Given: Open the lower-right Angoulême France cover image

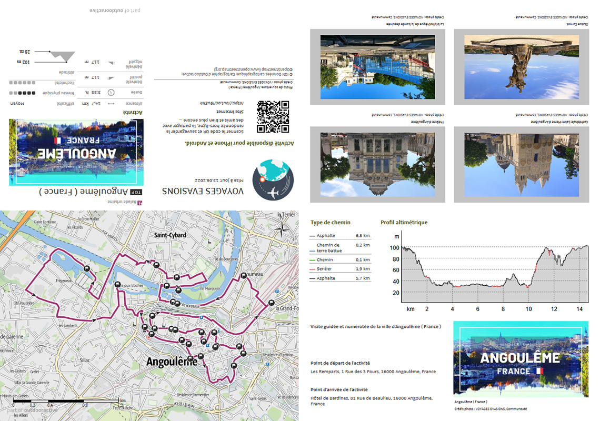Looking at the screenshot, I should 521,359.
